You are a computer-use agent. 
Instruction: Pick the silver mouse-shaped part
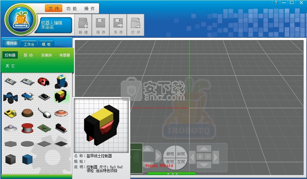[45, 113]
